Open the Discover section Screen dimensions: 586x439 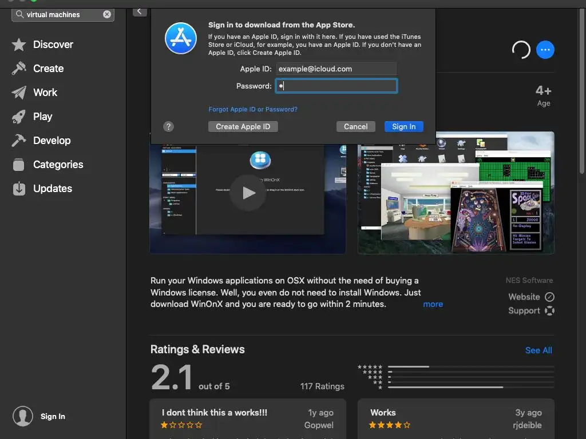pyautogui.click(x=53, y=45)
